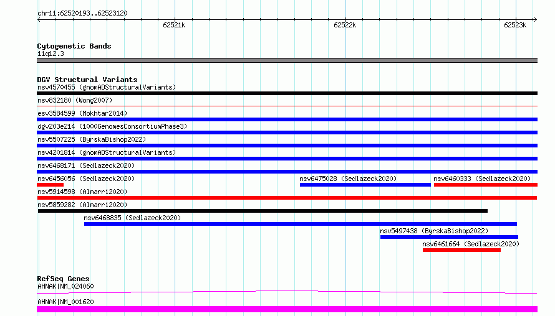Select blue bar under nsv6468171
Screen dimensions: 555x316
287,172
